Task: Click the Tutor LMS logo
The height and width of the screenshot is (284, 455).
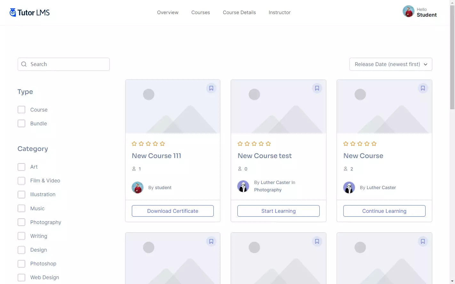Action: [29, 13]
